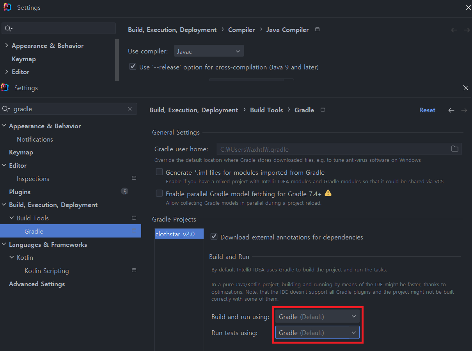The image size is (472, 351).
Task: Click the project settings icon on the Inspections row
Action: tap(134, 178)
